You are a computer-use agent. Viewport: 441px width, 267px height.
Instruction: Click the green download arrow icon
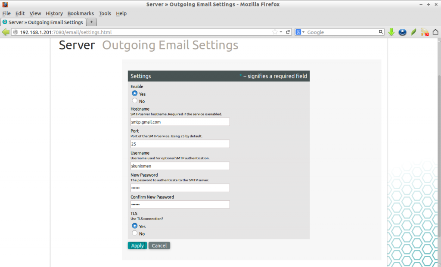pos(391,31)
